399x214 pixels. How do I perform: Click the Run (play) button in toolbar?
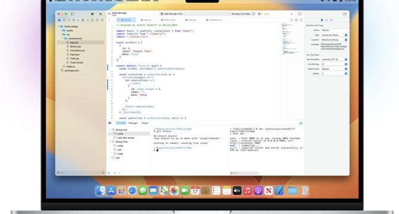click(101, 14)
